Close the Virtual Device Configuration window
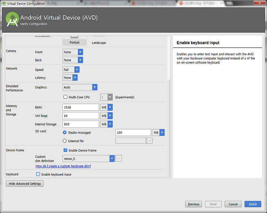Screen dimensions: 267x213 click(x=260, y=2)
